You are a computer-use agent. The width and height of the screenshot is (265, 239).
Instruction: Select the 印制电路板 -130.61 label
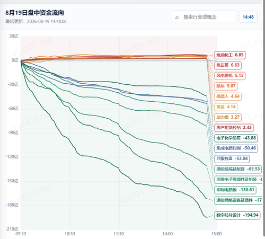point(235,190)
